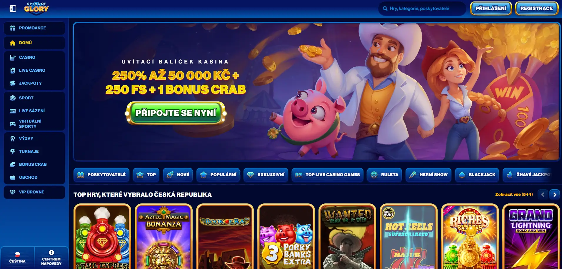Viewport: 562px width, 269px height.
Task: Select the Ruleta category tab
Action: pos(384,175)
